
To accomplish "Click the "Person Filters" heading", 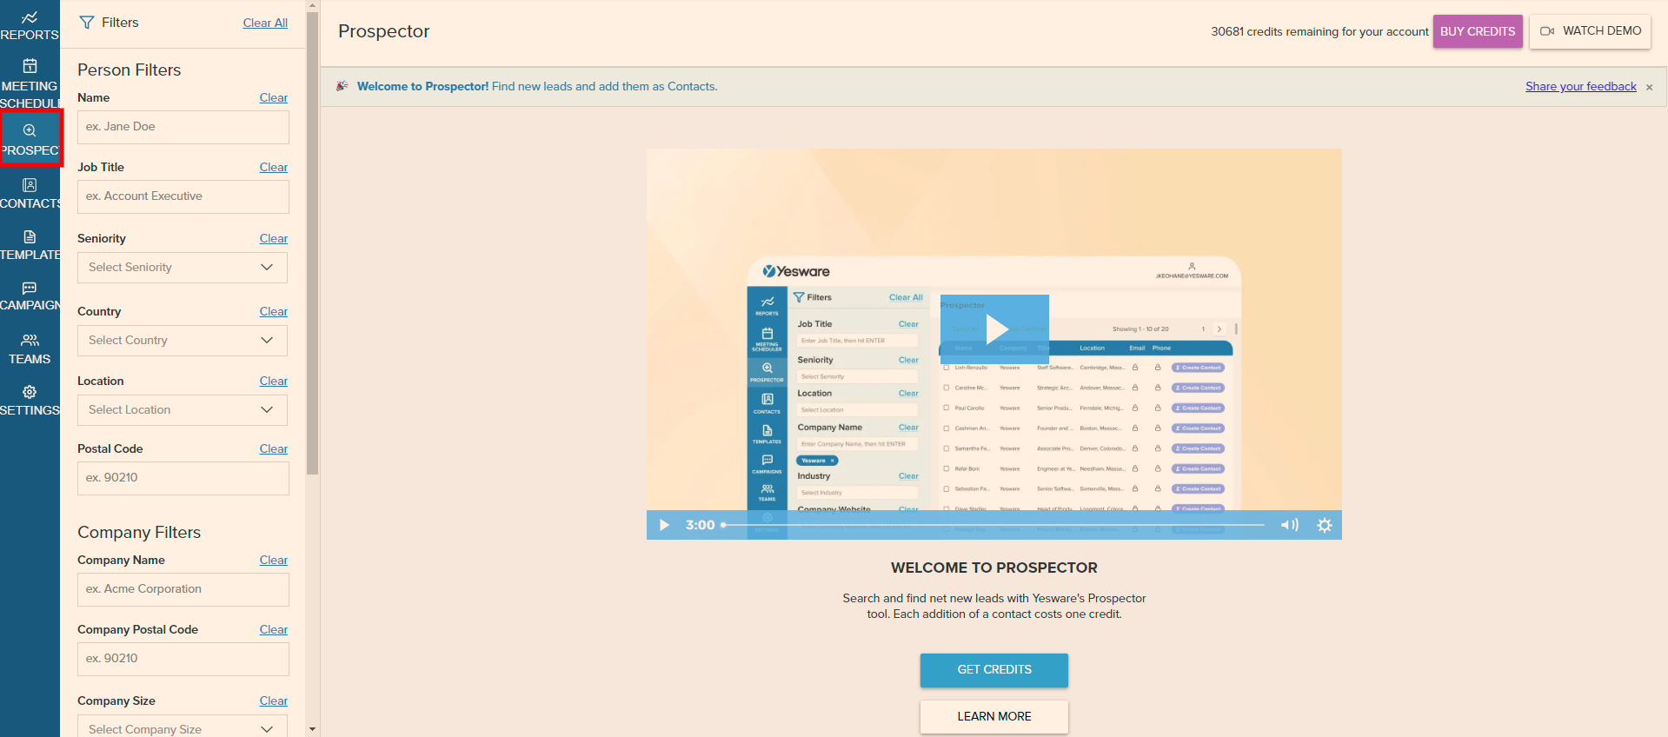I will point(130,70).
